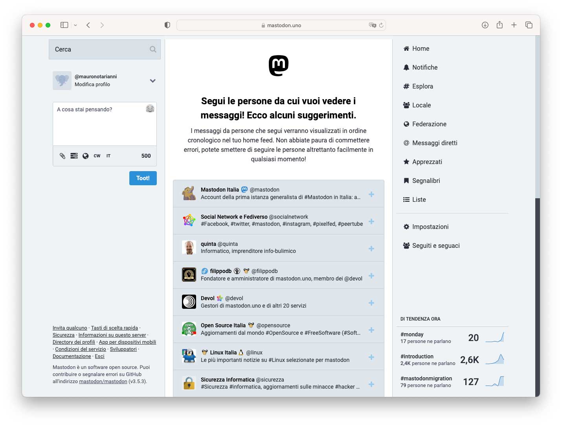Open Directory dei profili link
This screenshot has width=562, height=426.
(x=74, y=342)
